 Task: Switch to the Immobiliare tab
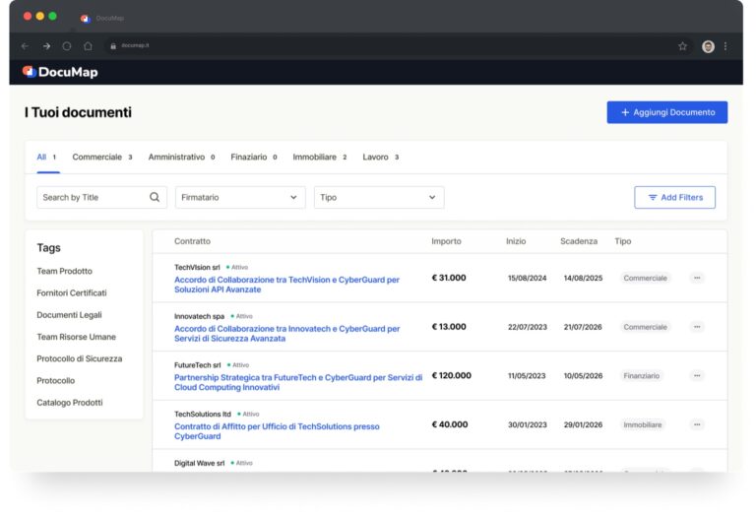click(320, 158)
